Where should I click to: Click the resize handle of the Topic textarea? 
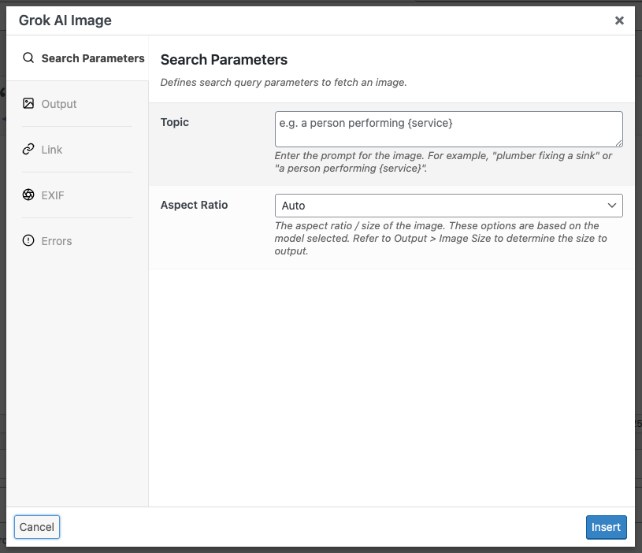coord(618,144)
